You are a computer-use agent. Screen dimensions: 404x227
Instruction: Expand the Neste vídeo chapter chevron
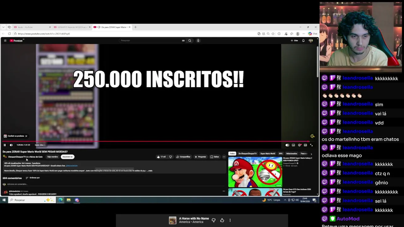click(45, 145)
